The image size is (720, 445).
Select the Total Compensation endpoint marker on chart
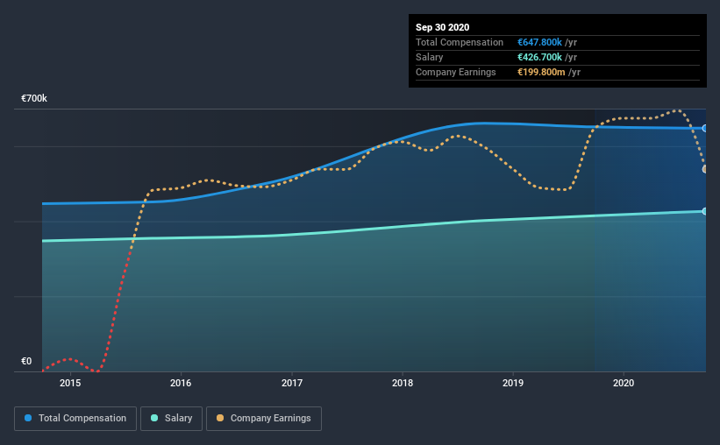pos(705,129)
